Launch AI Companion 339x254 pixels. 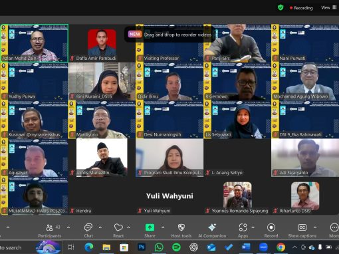coord(212,231)
